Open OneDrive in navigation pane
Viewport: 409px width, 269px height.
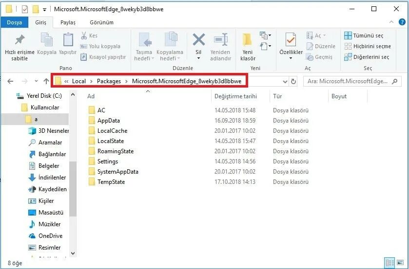tap(45, 235)
